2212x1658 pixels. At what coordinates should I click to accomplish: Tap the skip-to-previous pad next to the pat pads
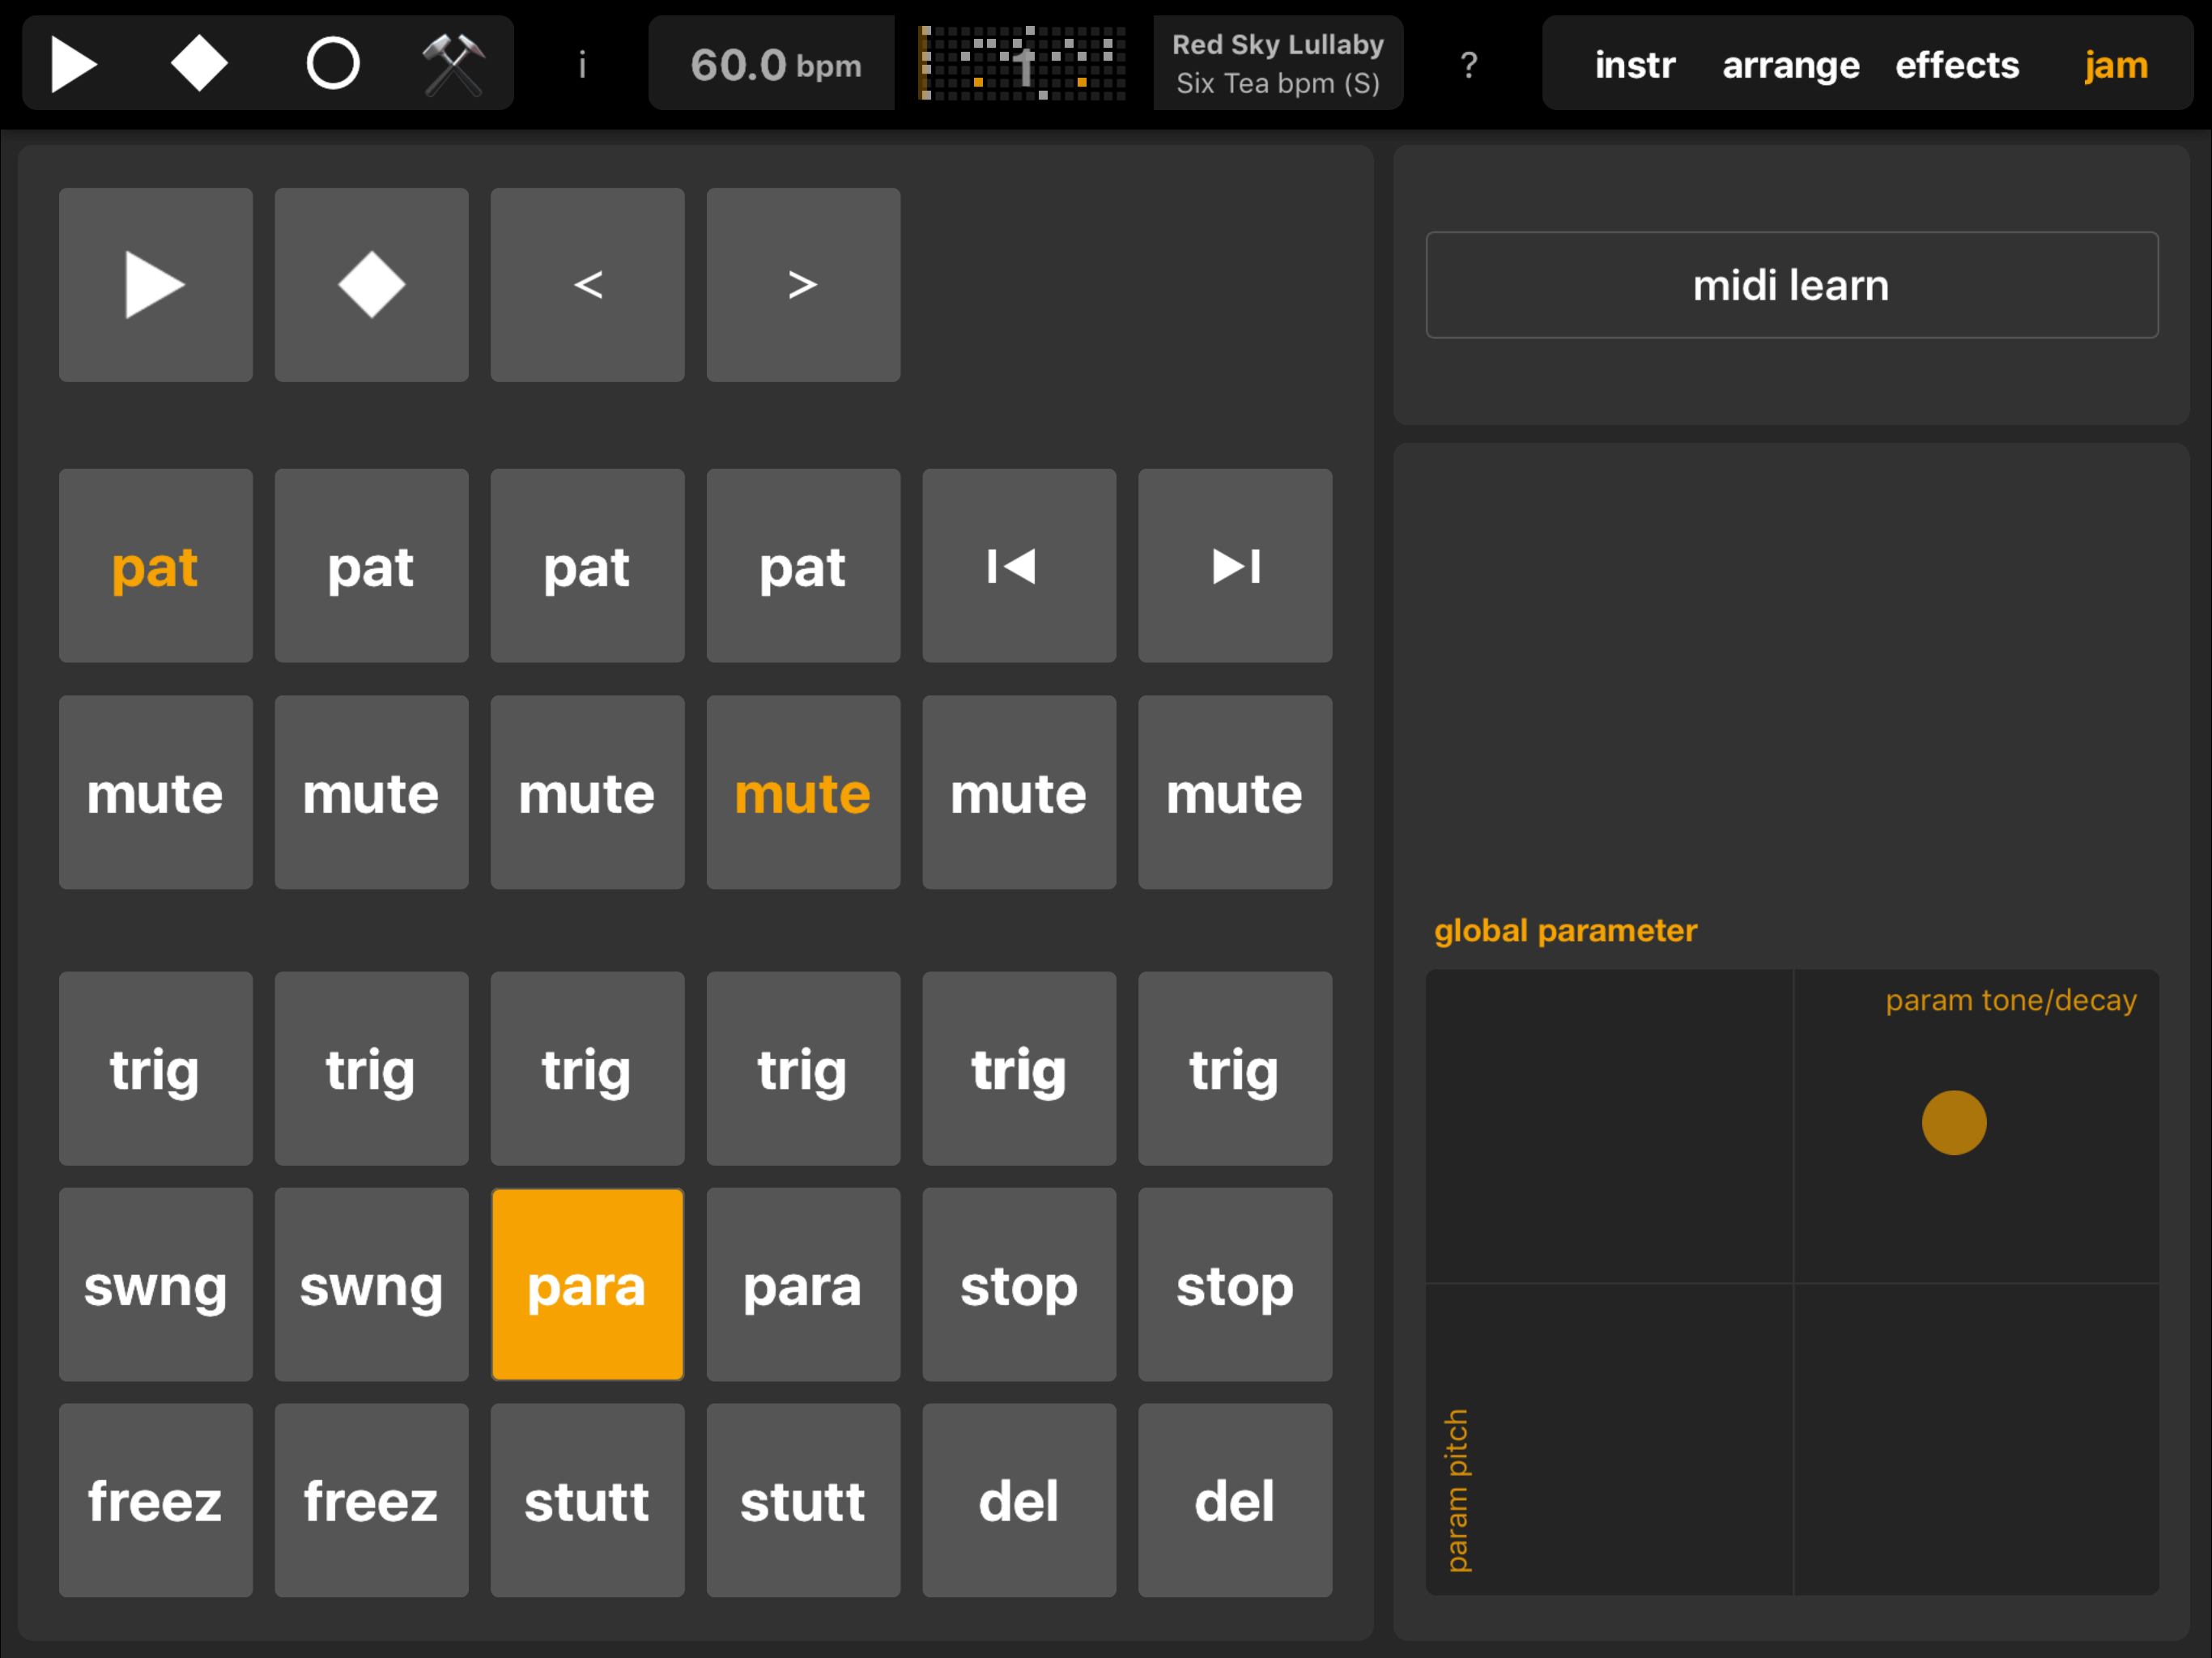point(1020,566)
